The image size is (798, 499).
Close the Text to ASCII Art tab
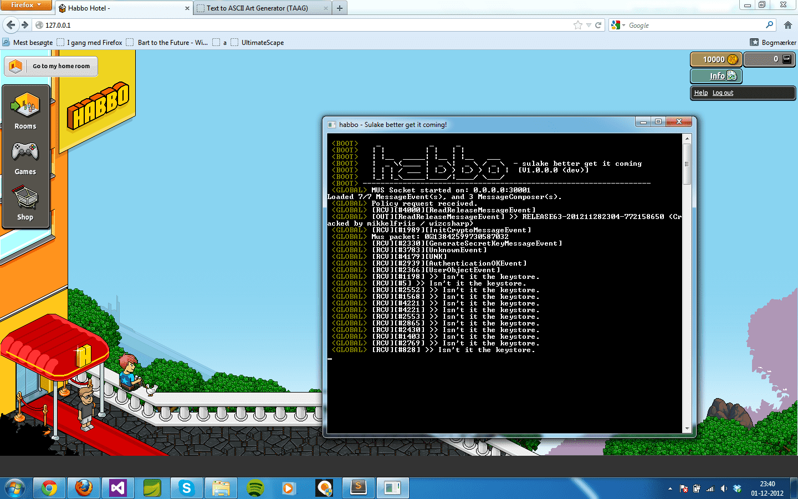[x=326, y=8]
